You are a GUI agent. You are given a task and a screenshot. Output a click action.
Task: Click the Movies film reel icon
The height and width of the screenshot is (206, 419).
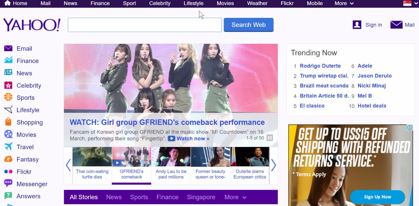tap(8, 134)
